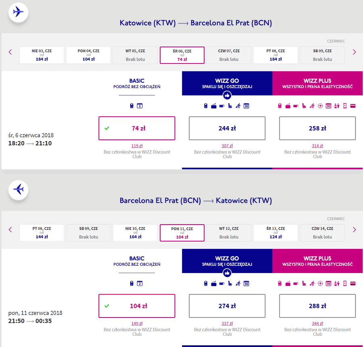This screenshot has height=347, width=363.
Task: Choose the 288 zł WIZZ PLUS return fare
Action: tap(317, 306)
